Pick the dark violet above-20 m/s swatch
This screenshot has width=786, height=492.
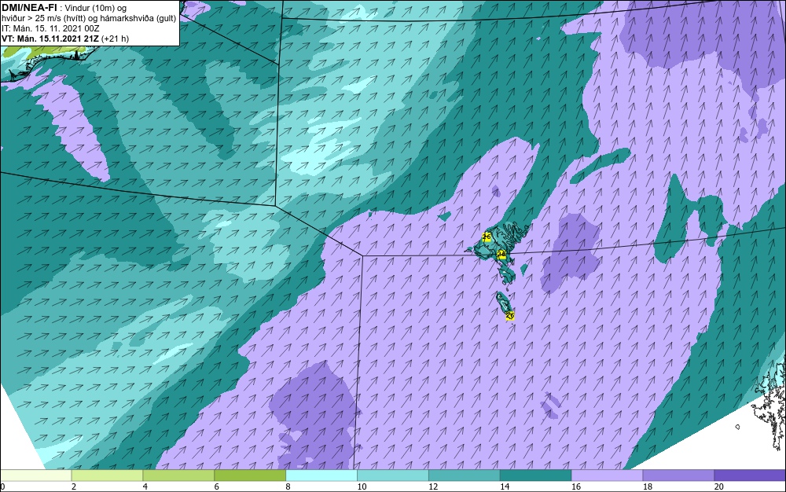[x=750, y=475]
